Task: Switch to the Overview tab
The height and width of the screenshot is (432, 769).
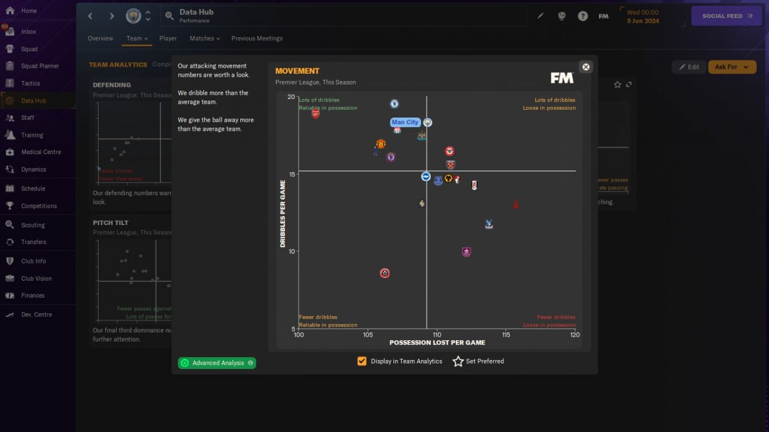Action: pyautogui.click(x=100, y=38)
